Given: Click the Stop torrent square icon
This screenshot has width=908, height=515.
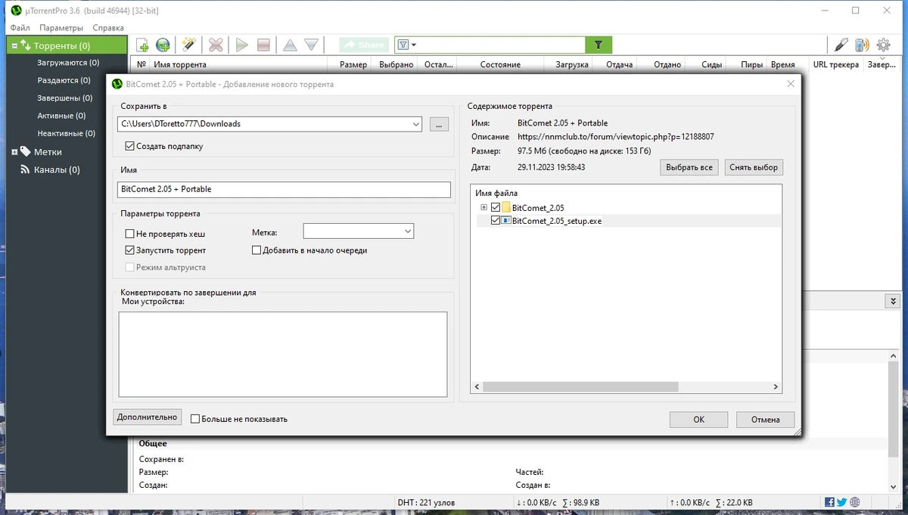Looking at the screenshot, I should 263,45.
